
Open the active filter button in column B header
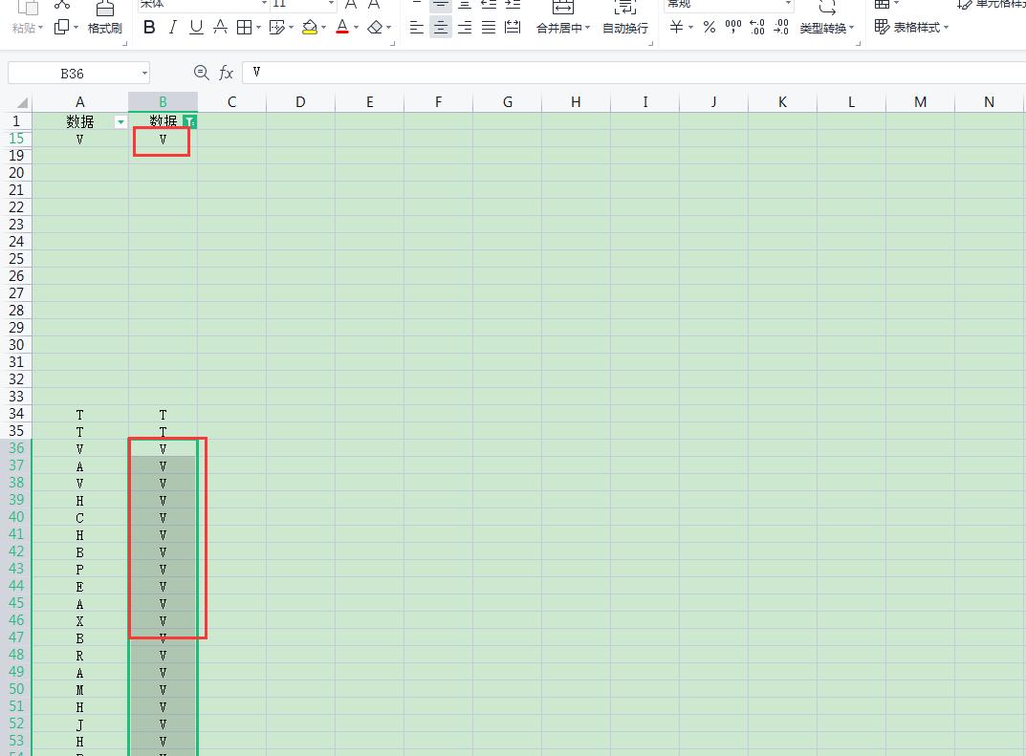(189, 121)
